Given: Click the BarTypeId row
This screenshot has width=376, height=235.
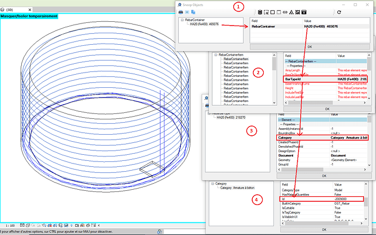Looking at the screenshot, I should tap(325, 79).
